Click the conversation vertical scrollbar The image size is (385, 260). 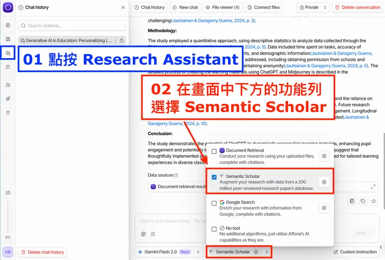tap(383, 171)
